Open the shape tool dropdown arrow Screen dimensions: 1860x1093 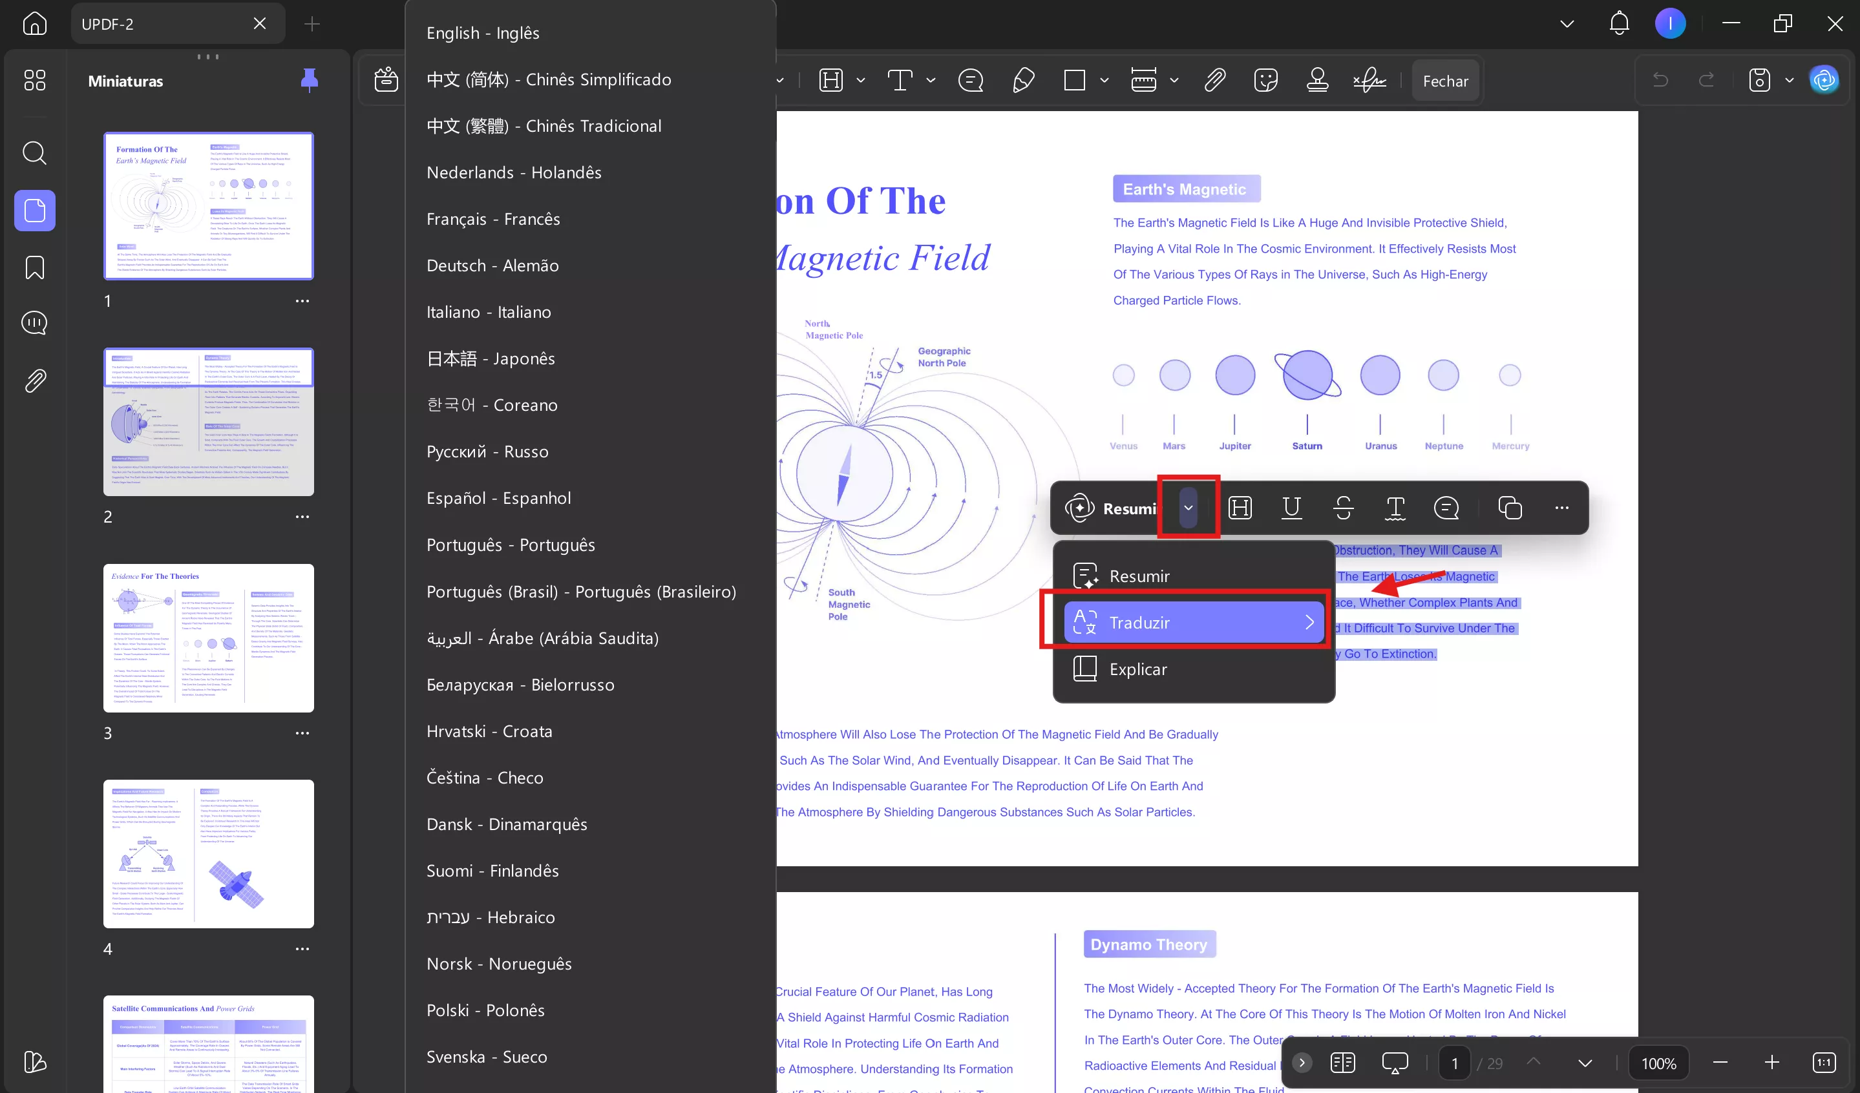coord(1104,79)
